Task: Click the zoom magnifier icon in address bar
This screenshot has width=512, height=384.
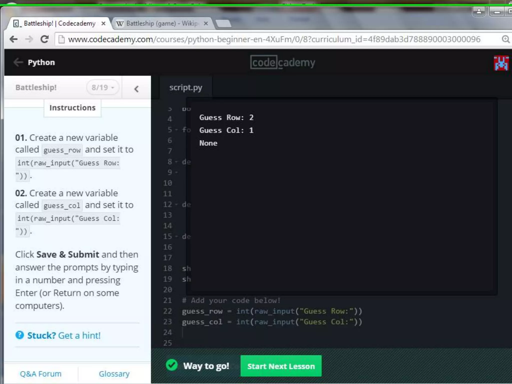Action: (505, 39)
